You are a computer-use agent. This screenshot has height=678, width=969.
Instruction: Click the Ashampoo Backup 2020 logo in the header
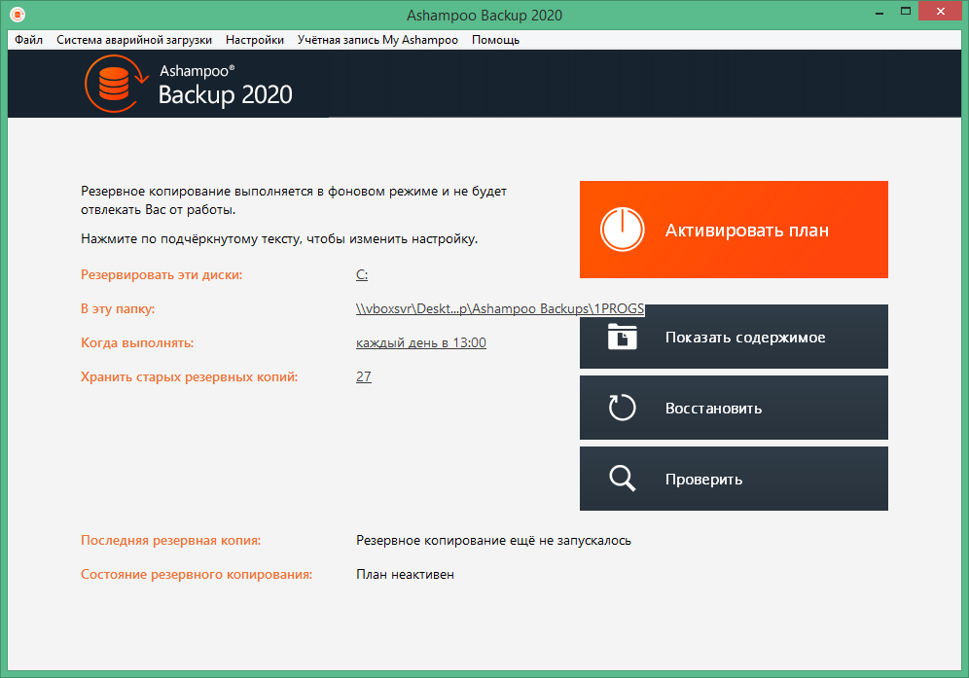(x=189, y=85)
